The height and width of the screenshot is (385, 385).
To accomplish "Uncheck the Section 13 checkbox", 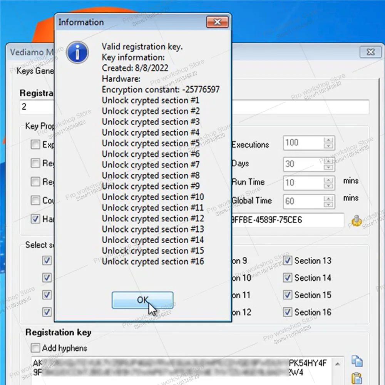I will (x=287, y=261).
